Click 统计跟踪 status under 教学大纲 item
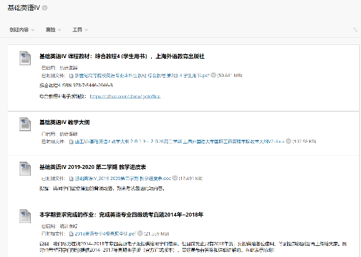 click(69, 134)
